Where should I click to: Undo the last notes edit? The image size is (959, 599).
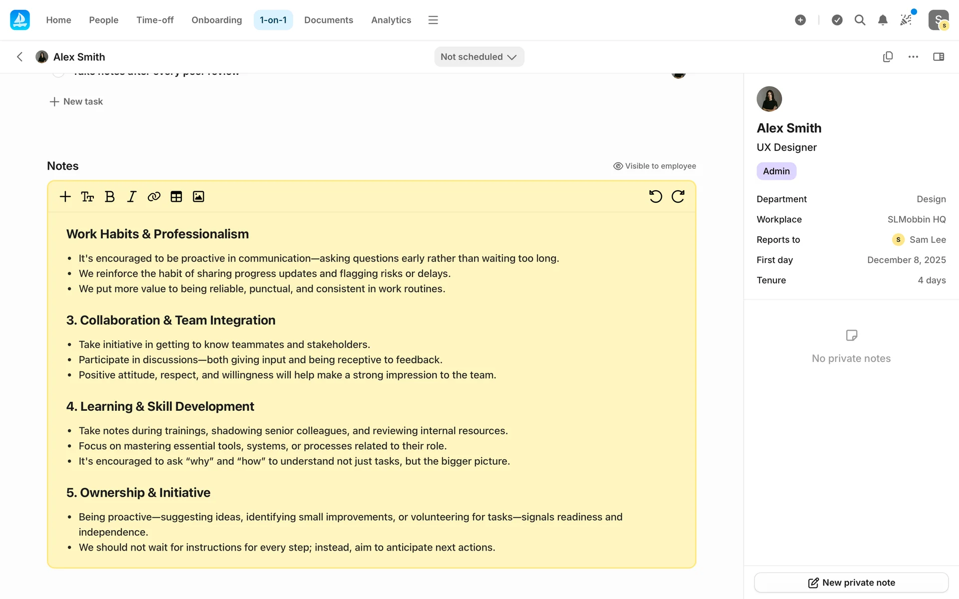[x=655, y=197]
